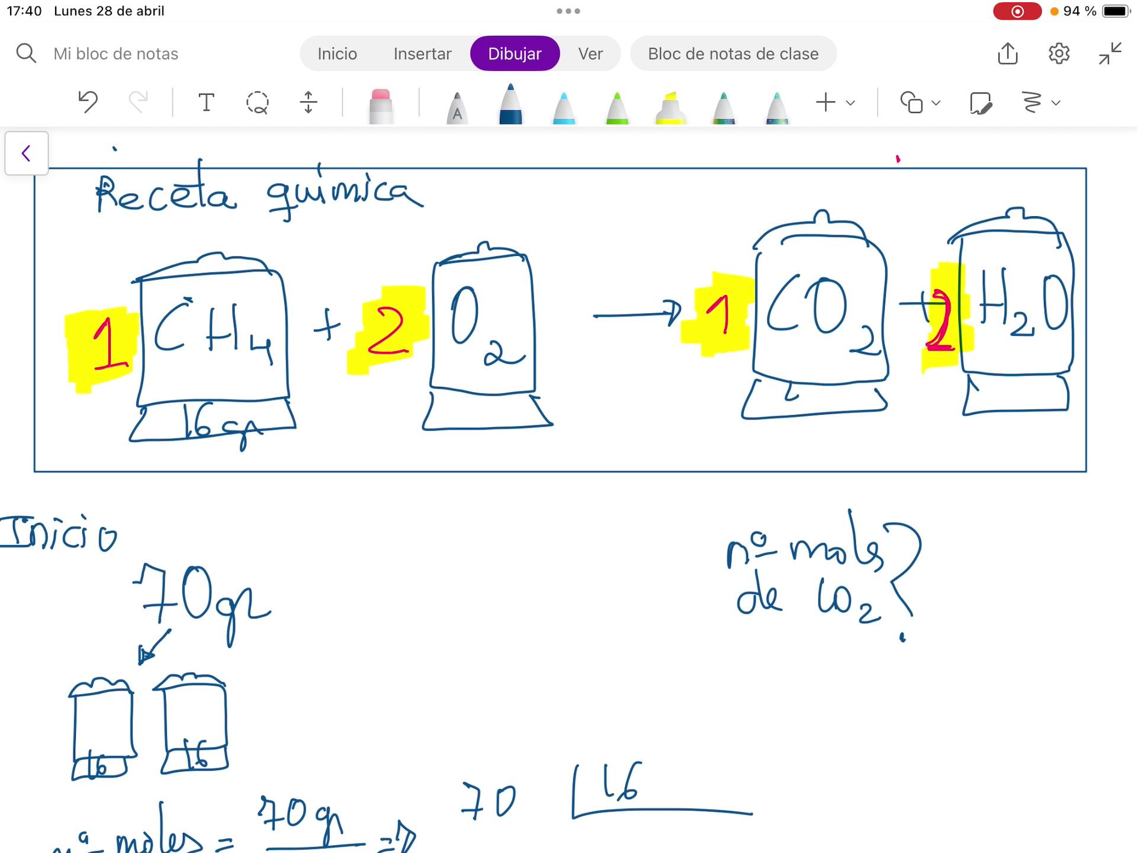This screenshot has height=853, width=1137.
Task: Select the yellow highlighter
Action: [670, 107]
